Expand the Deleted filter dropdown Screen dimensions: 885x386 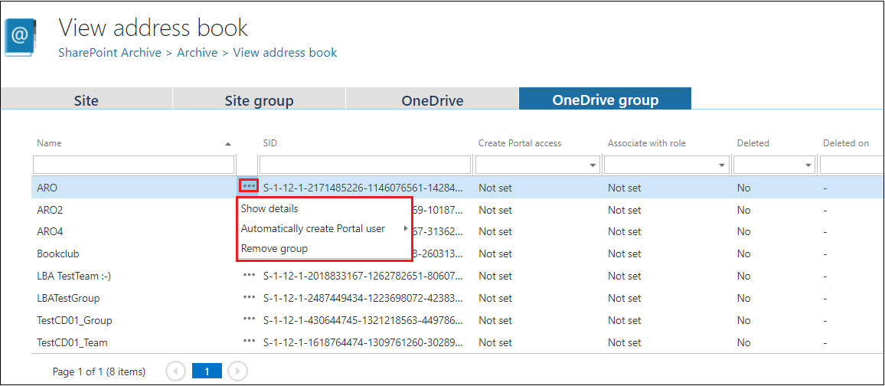(x=808, y=165)
